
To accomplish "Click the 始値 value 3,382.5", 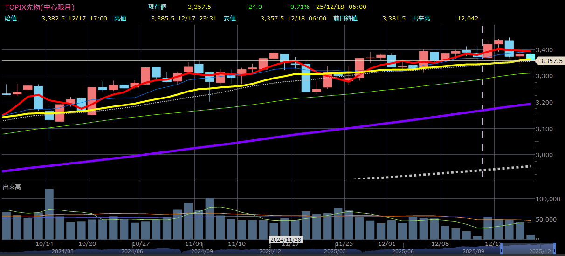I will point(53,19).
